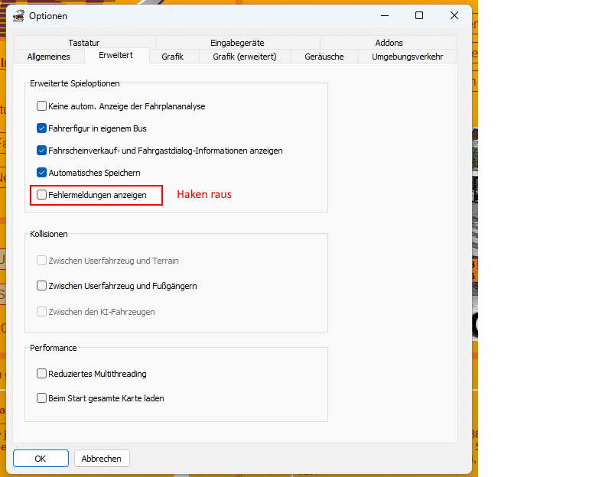
Task: Disable Automatisches Speichern checkbox
Action: pyautogui.click(x=42, y=173)
